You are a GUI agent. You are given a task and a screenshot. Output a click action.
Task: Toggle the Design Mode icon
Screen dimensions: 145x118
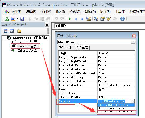coord(89,19)
